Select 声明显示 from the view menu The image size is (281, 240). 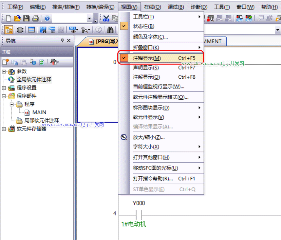coord(146,68)
